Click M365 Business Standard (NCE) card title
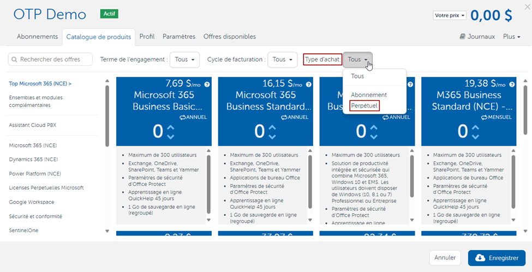Image resolution: width=532 pixels, height=272 pixels. point(473,101)
